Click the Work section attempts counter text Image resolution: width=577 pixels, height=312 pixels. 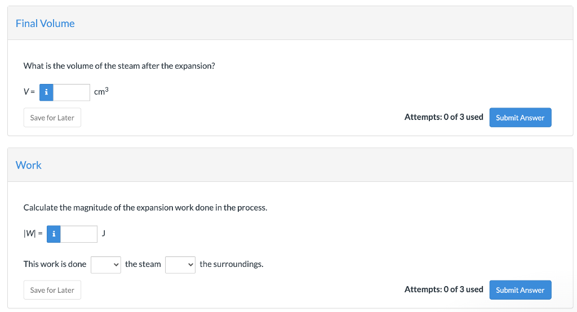[x=443, y=289]
